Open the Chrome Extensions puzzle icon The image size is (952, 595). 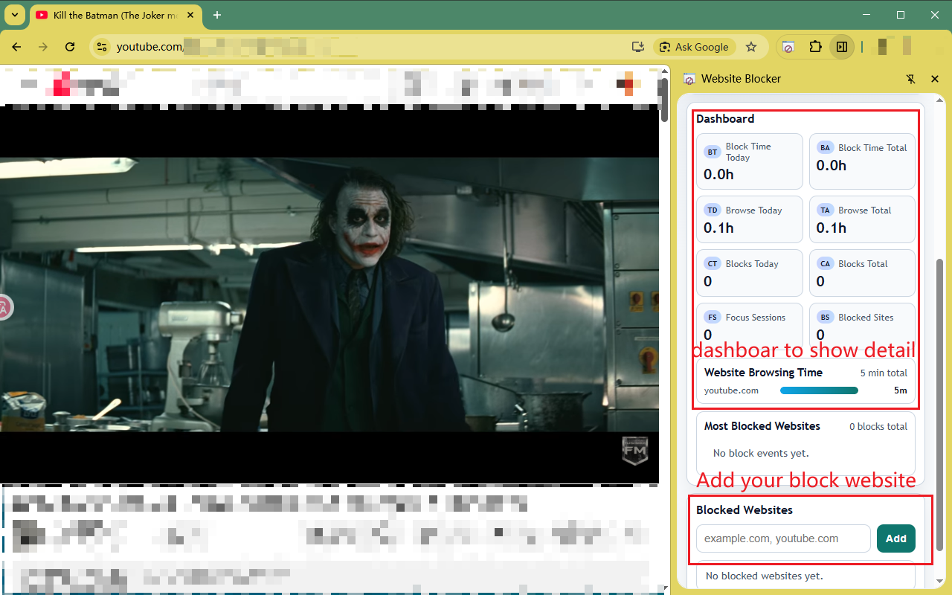coord(815,47)
